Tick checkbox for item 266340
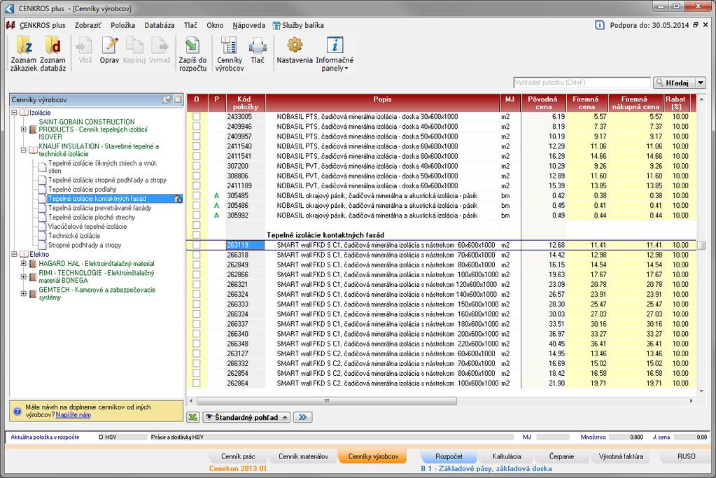 tap(197, 334)
